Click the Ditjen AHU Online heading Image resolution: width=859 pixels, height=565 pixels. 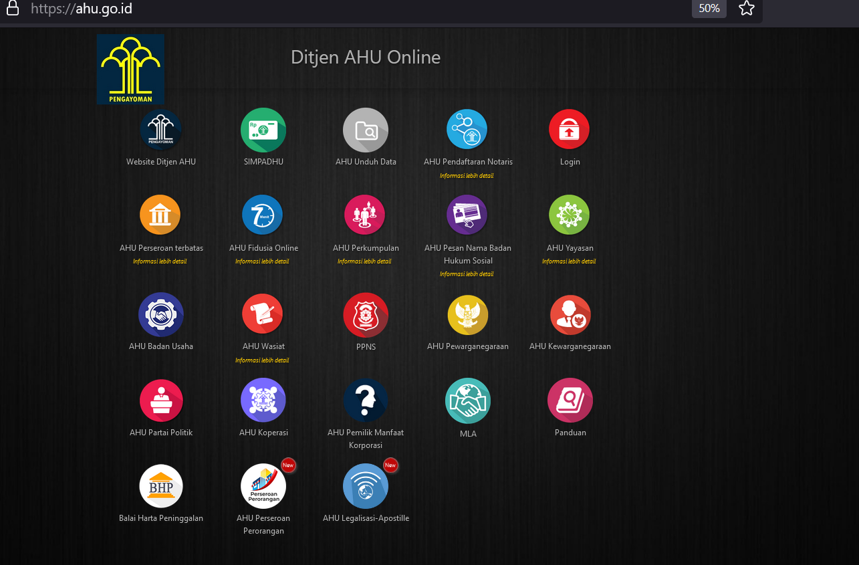[366, 58]
